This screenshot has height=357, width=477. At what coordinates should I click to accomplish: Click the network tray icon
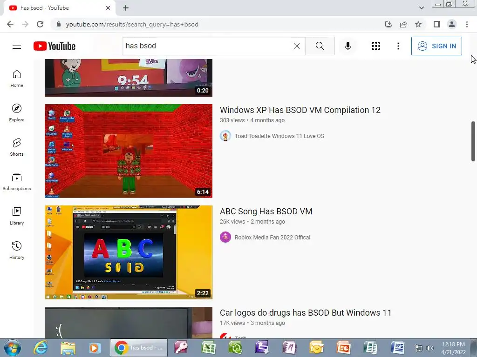pos(419,348)
